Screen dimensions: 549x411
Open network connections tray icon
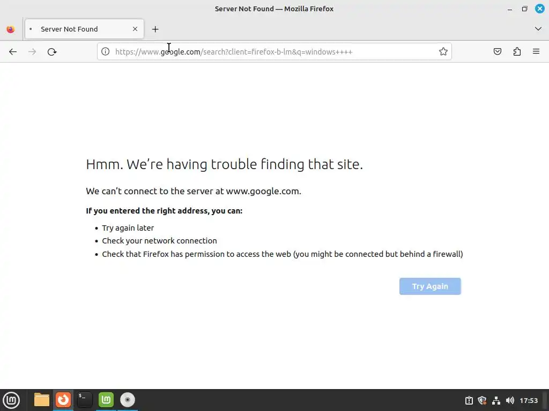pos(496,400)
